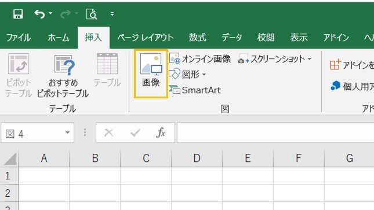
Task: Open Insert Function with fx button
Action: point(161,132)
